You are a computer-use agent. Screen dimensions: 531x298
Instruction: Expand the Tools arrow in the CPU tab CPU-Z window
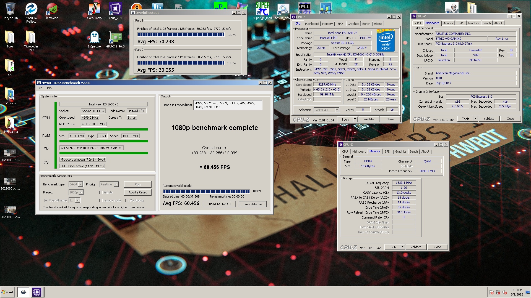pyautogui.click(x=355, y=119)
